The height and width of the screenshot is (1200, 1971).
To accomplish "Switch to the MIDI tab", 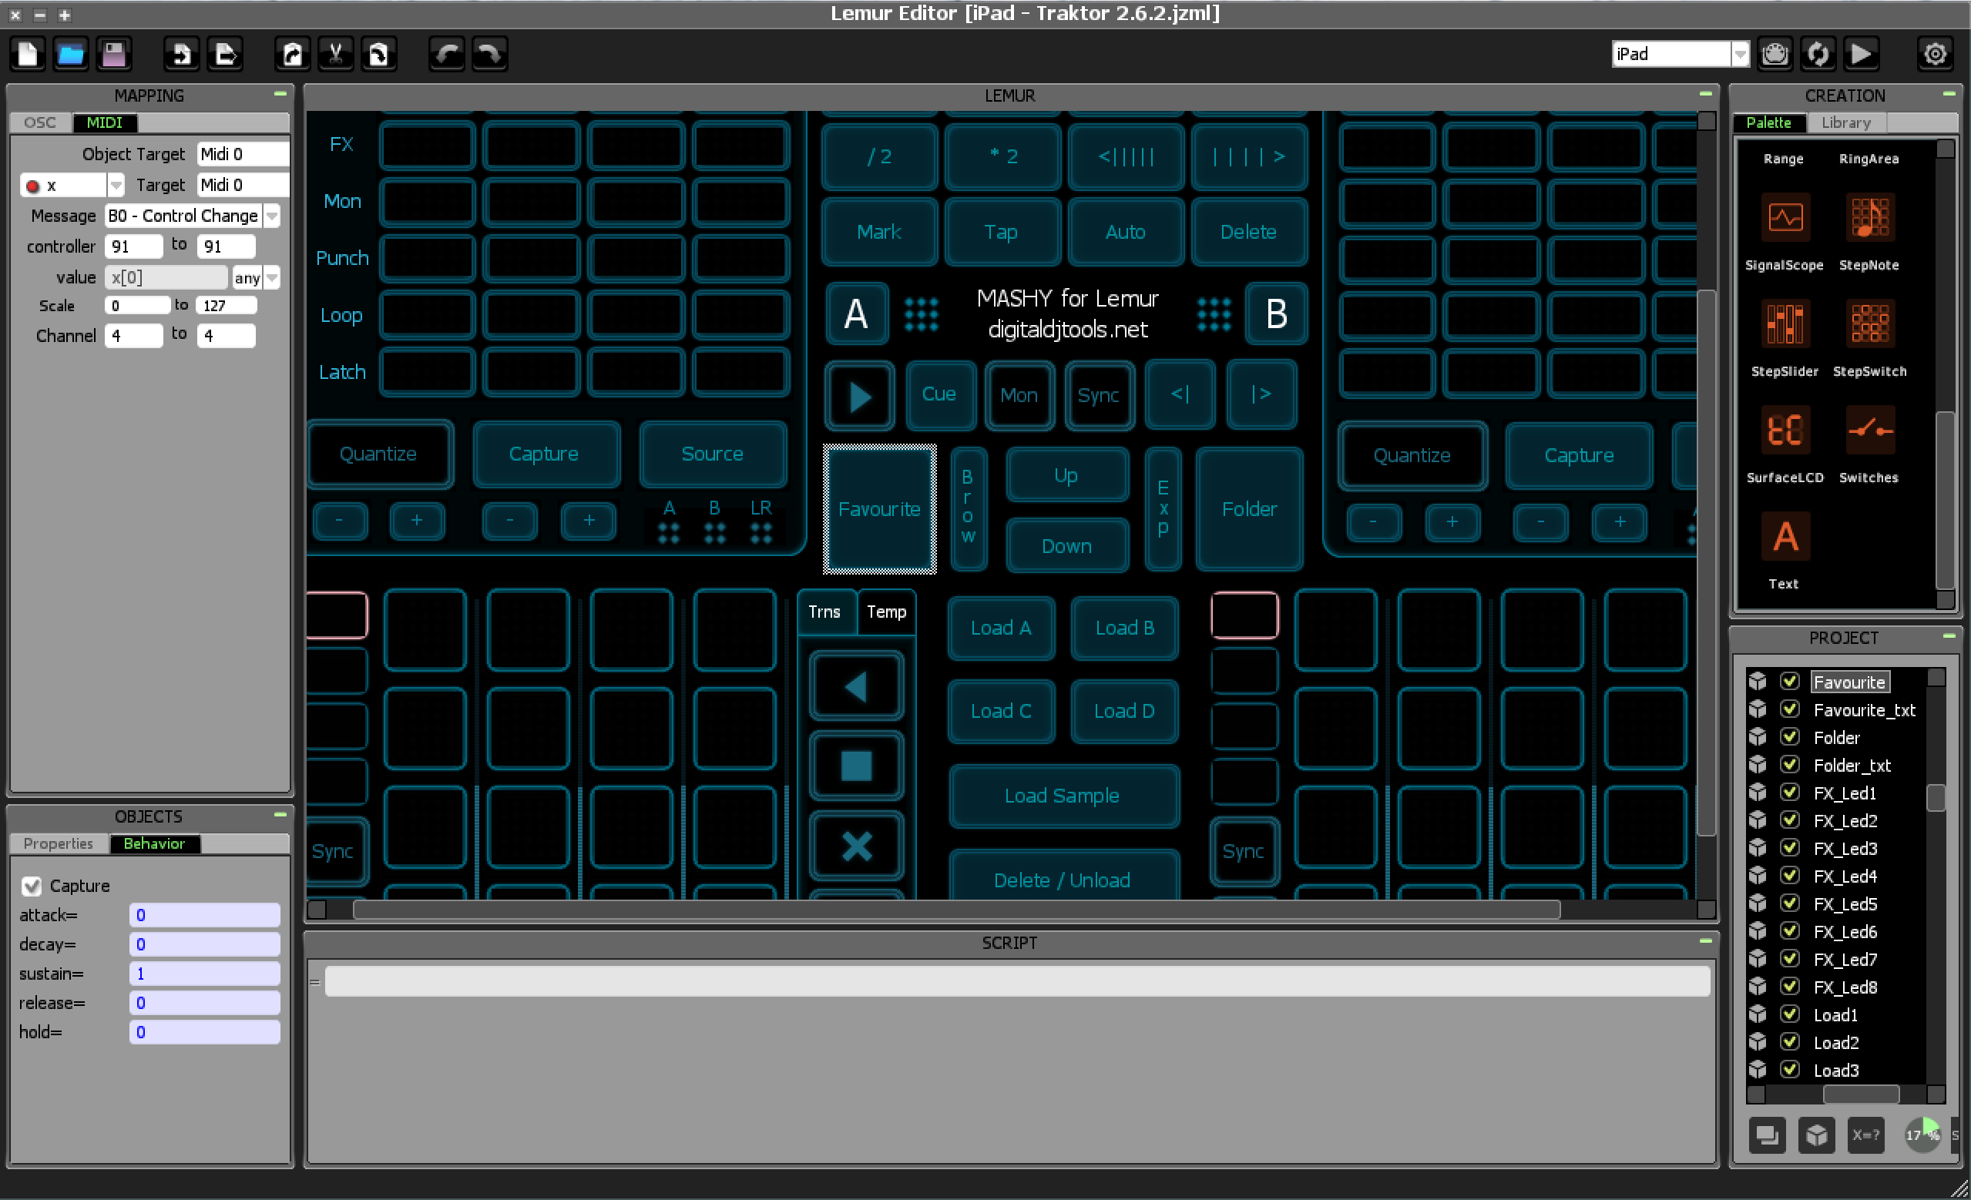I will (105, 122).
